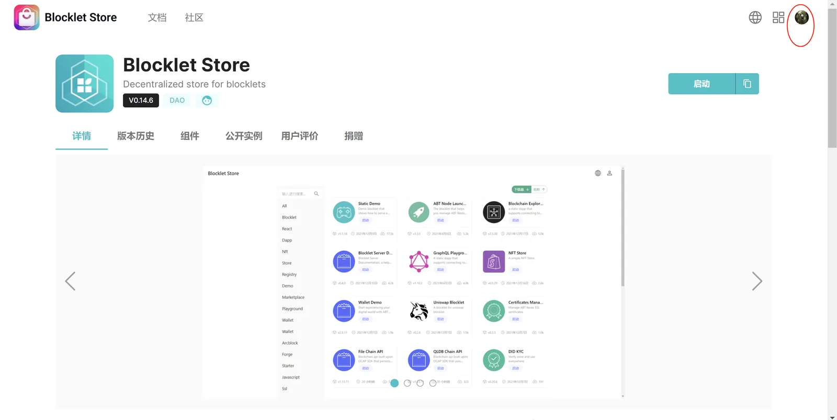Image resolution: width=837 pixels, height=420 pixels.
Task: Open the 文档 header link
Action: coord(157,17)
